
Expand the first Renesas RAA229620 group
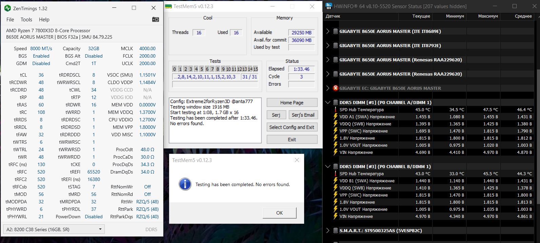(x=328, y=60)
